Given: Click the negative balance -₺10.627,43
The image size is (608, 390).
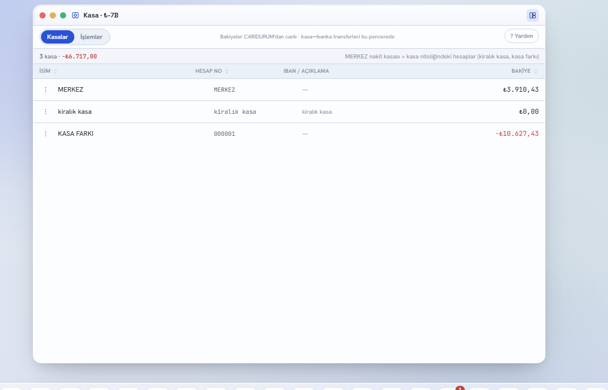Looking at the screenshot, I should (517, 134).
